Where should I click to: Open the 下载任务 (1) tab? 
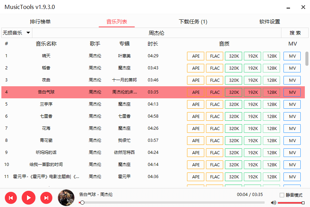pyautogui.click(x=193, y=22)
